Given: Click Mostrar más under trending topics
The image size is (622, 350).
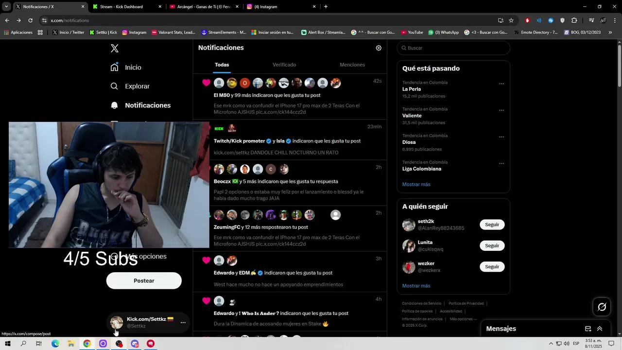Looking at the screenshot, I should click(416, 184).
